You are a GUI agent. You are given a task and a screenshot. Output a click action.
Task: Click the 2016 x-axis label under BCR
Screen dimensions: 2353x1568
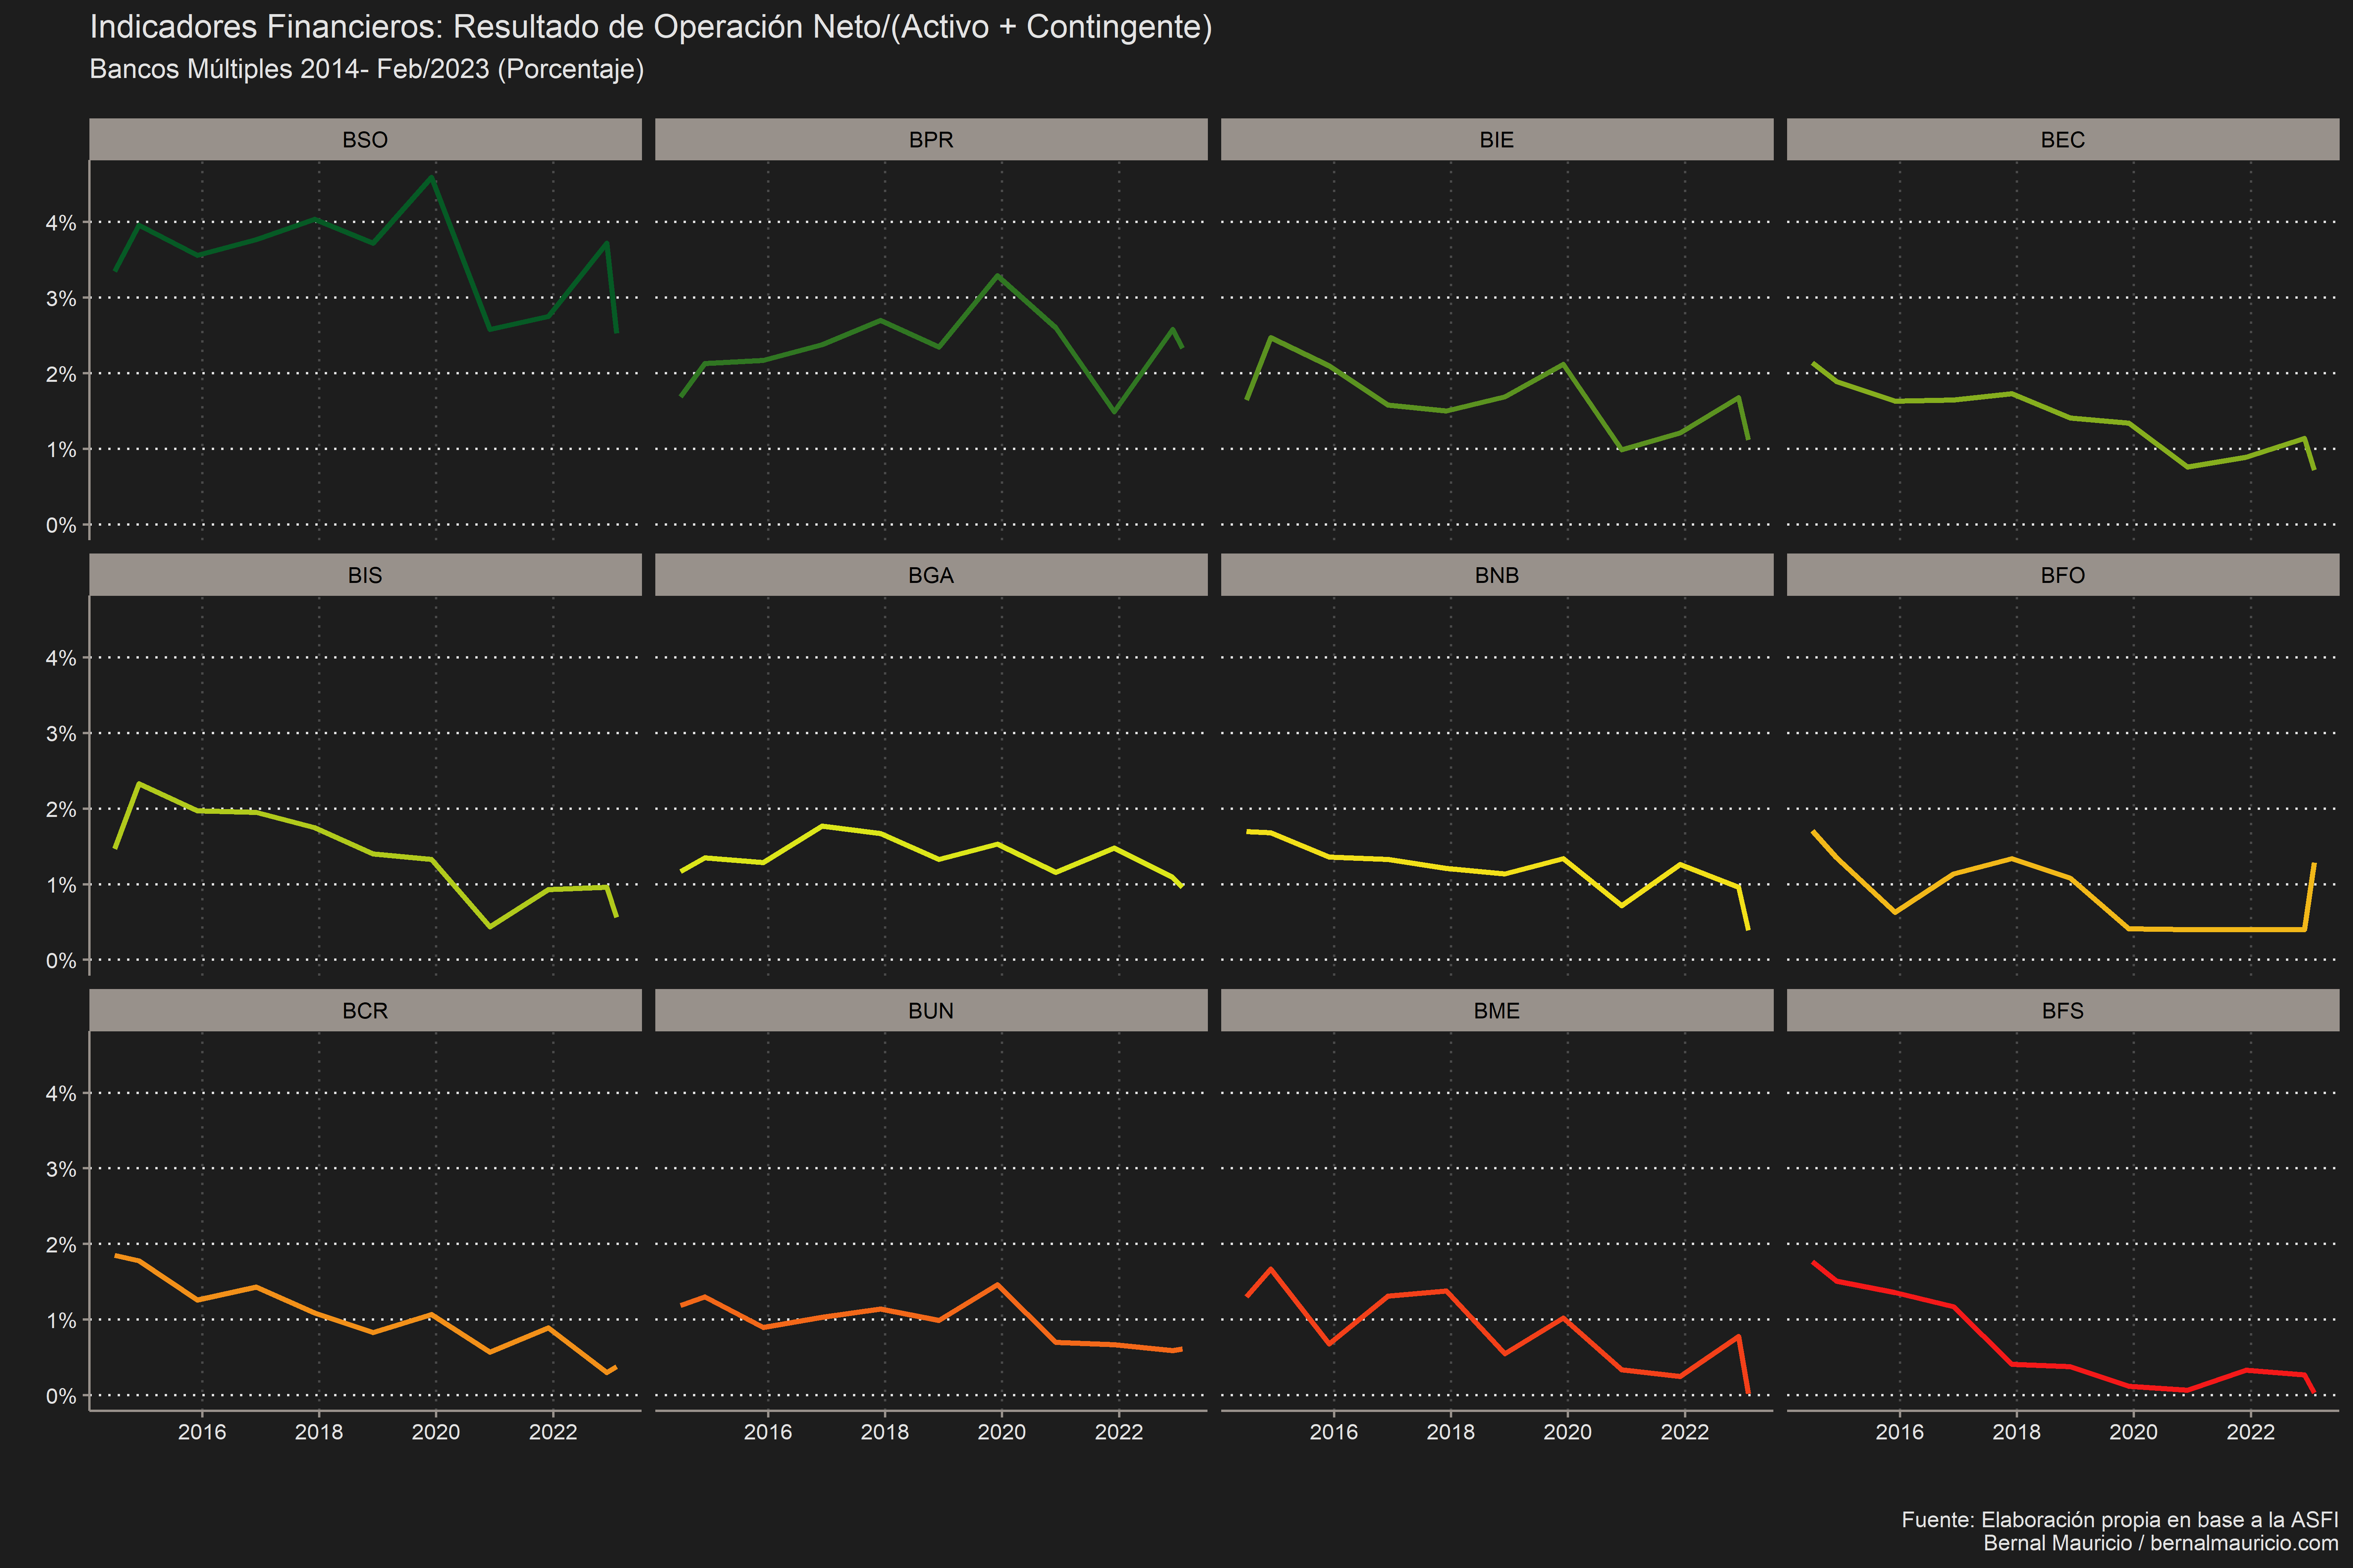[x=202, y=1432]
